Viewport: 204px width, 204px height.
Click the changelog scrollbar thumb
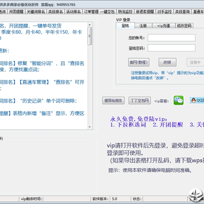coord(90,36)
